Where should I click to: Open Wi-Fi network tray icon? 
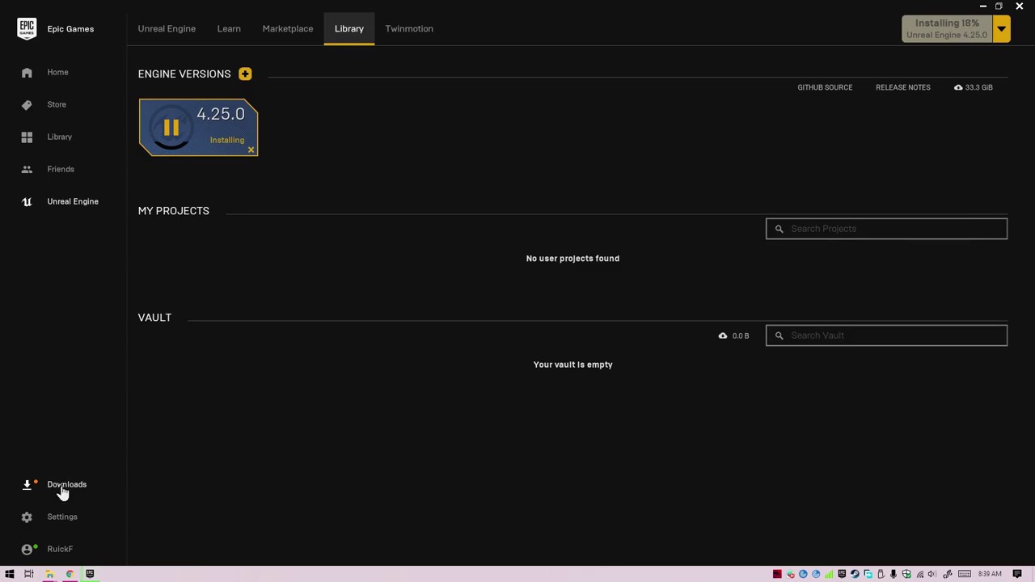tap(920, 574)
